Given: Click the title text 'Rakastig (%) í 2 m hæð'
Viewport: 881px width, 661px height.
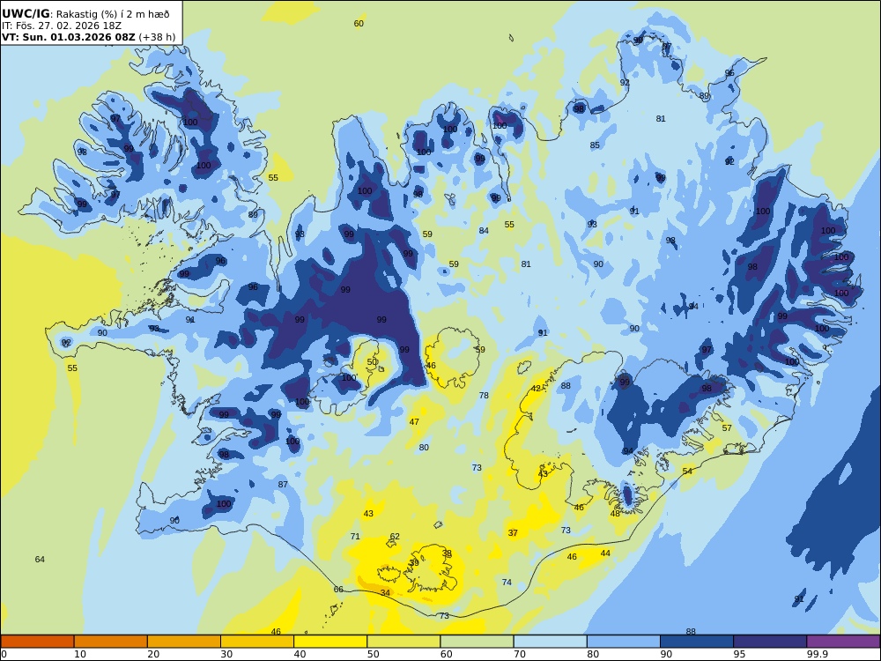Looking at the screenshot, I should coord(113,14).
